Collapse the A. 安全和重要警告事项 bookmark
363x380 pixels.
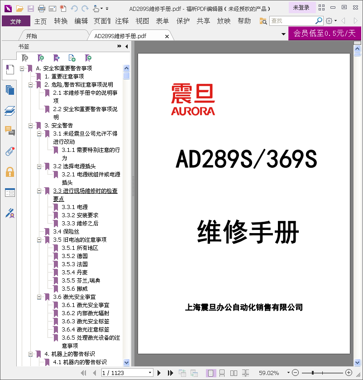pos(22,68)
